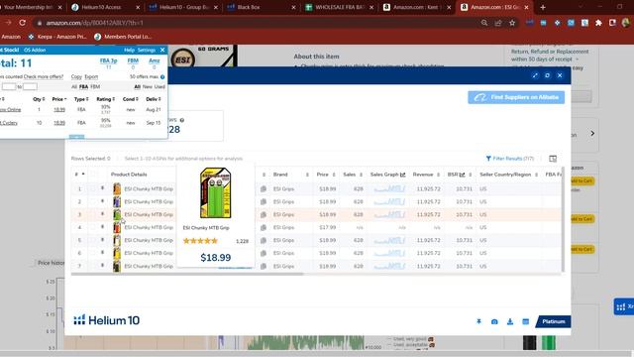
Task: Tick the select-all checkbox in table header
Action: (93, 175)
